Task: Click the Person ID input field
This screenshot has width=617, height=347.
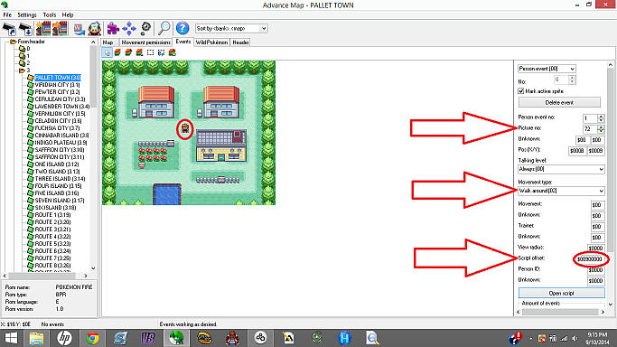Action: 595,270
